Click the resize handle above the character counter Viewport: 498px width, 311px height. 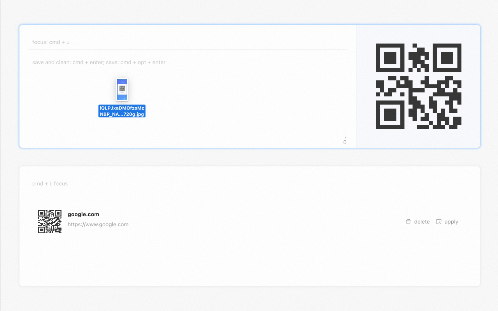[x=345, y=137]
